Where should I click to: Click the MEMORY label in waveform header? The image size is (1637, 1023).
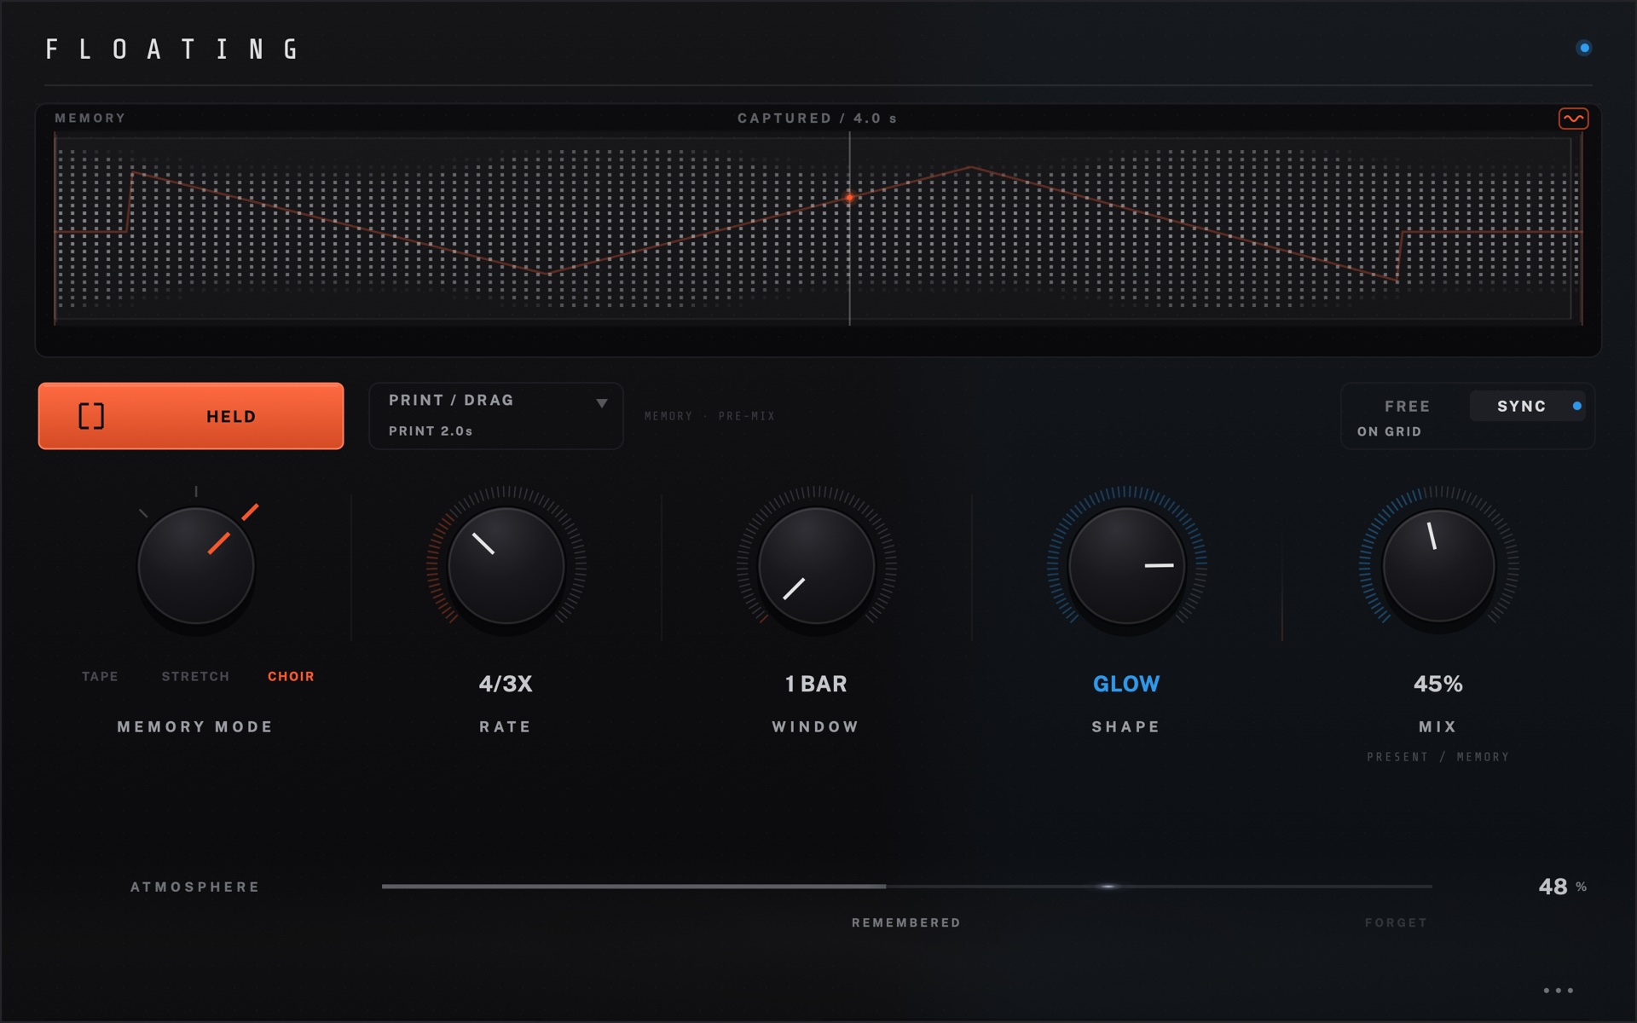point(90,118)
